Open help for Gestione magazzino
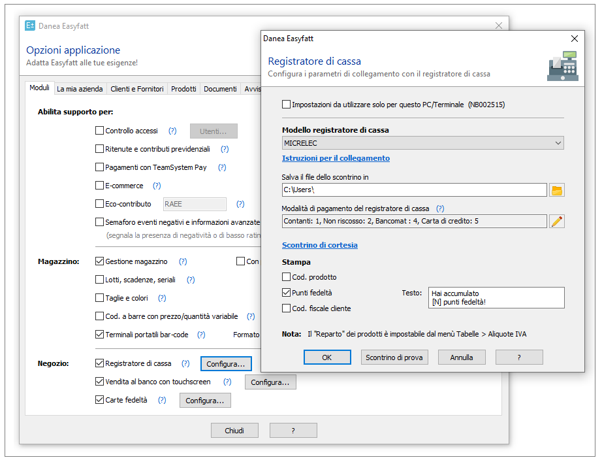This screenshot has height=464, width=602. pos(183,261)
